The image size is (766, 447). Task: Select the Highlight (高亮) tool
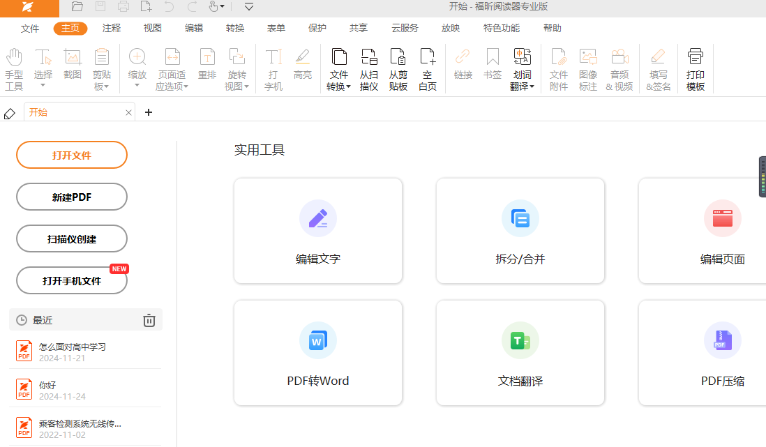302,64
